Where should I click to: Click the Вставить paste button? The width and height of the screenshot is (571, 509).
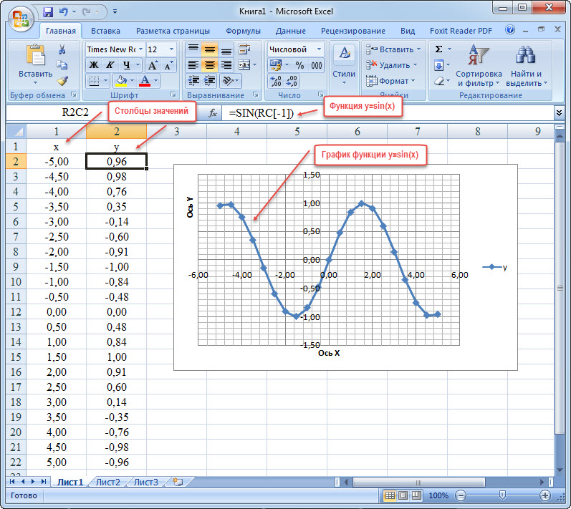[35, 65]
